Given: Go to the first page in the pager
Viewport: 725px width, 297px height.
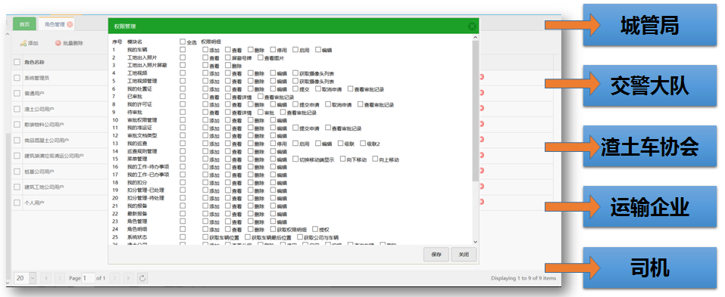Looking at the screenshot, I should coord(46,278).
